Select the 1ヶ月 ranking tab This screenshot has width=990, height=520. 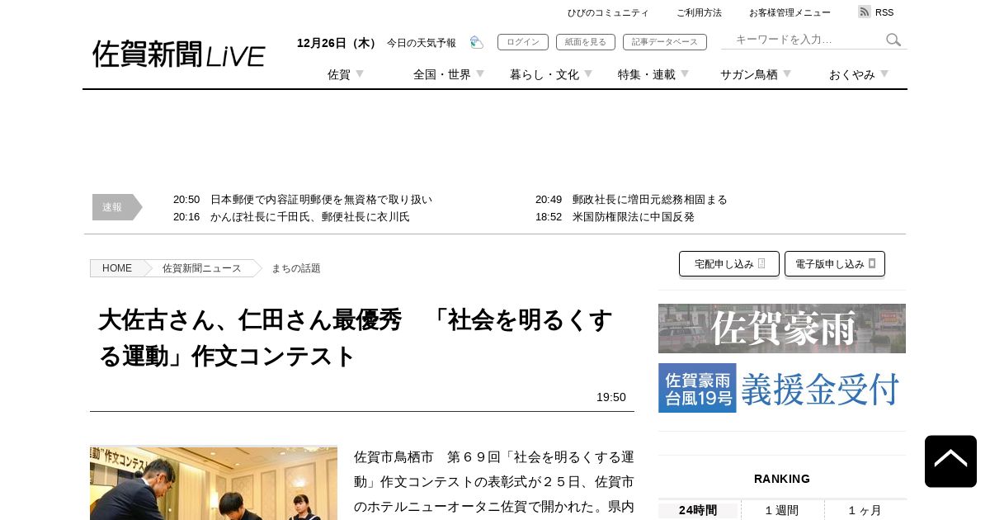[865, 510]
